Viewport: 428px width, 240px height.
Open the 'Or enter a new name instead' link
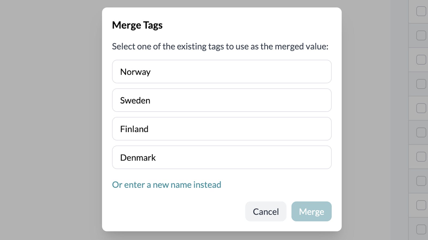pos(166,185)
